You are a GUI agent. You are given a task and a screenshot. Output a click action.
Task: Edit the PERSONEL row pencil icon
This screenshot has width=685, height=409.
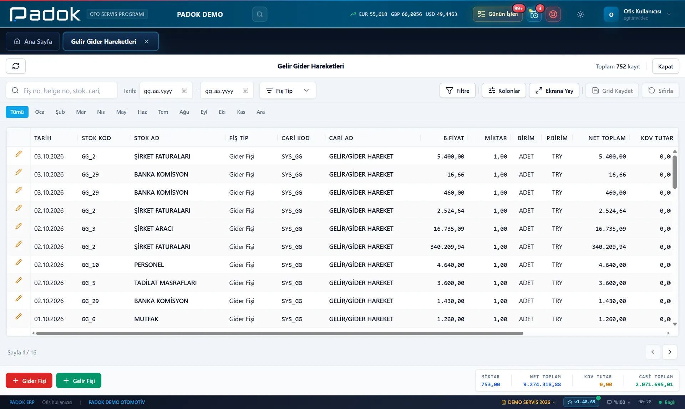point(19,262)
